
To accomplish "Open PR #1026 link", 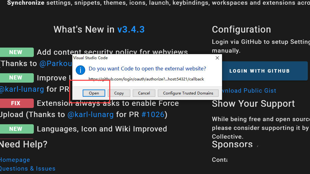I will coord(153,115).
